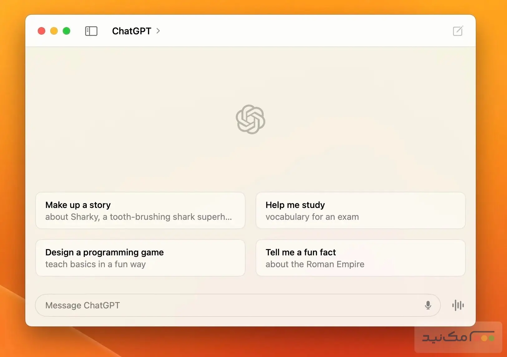Select the ChatGPT title in the toolbar
This screenshot has height=357, width=507.
pos(131,31)
